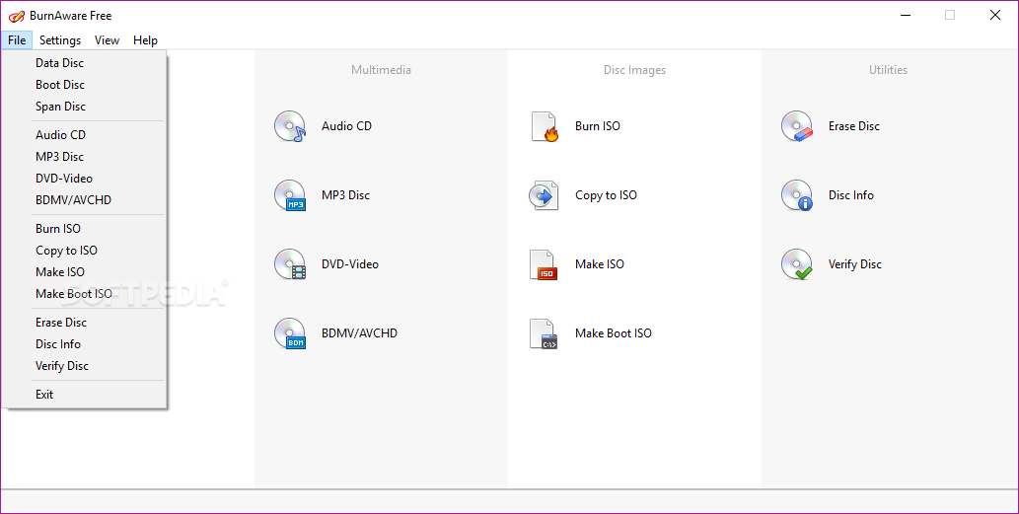Click the Disc Info icon

797,195
